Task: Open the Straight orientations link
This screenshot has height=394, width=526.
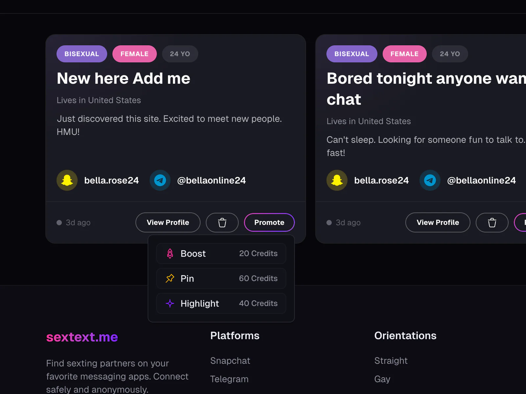Action: 391,360
